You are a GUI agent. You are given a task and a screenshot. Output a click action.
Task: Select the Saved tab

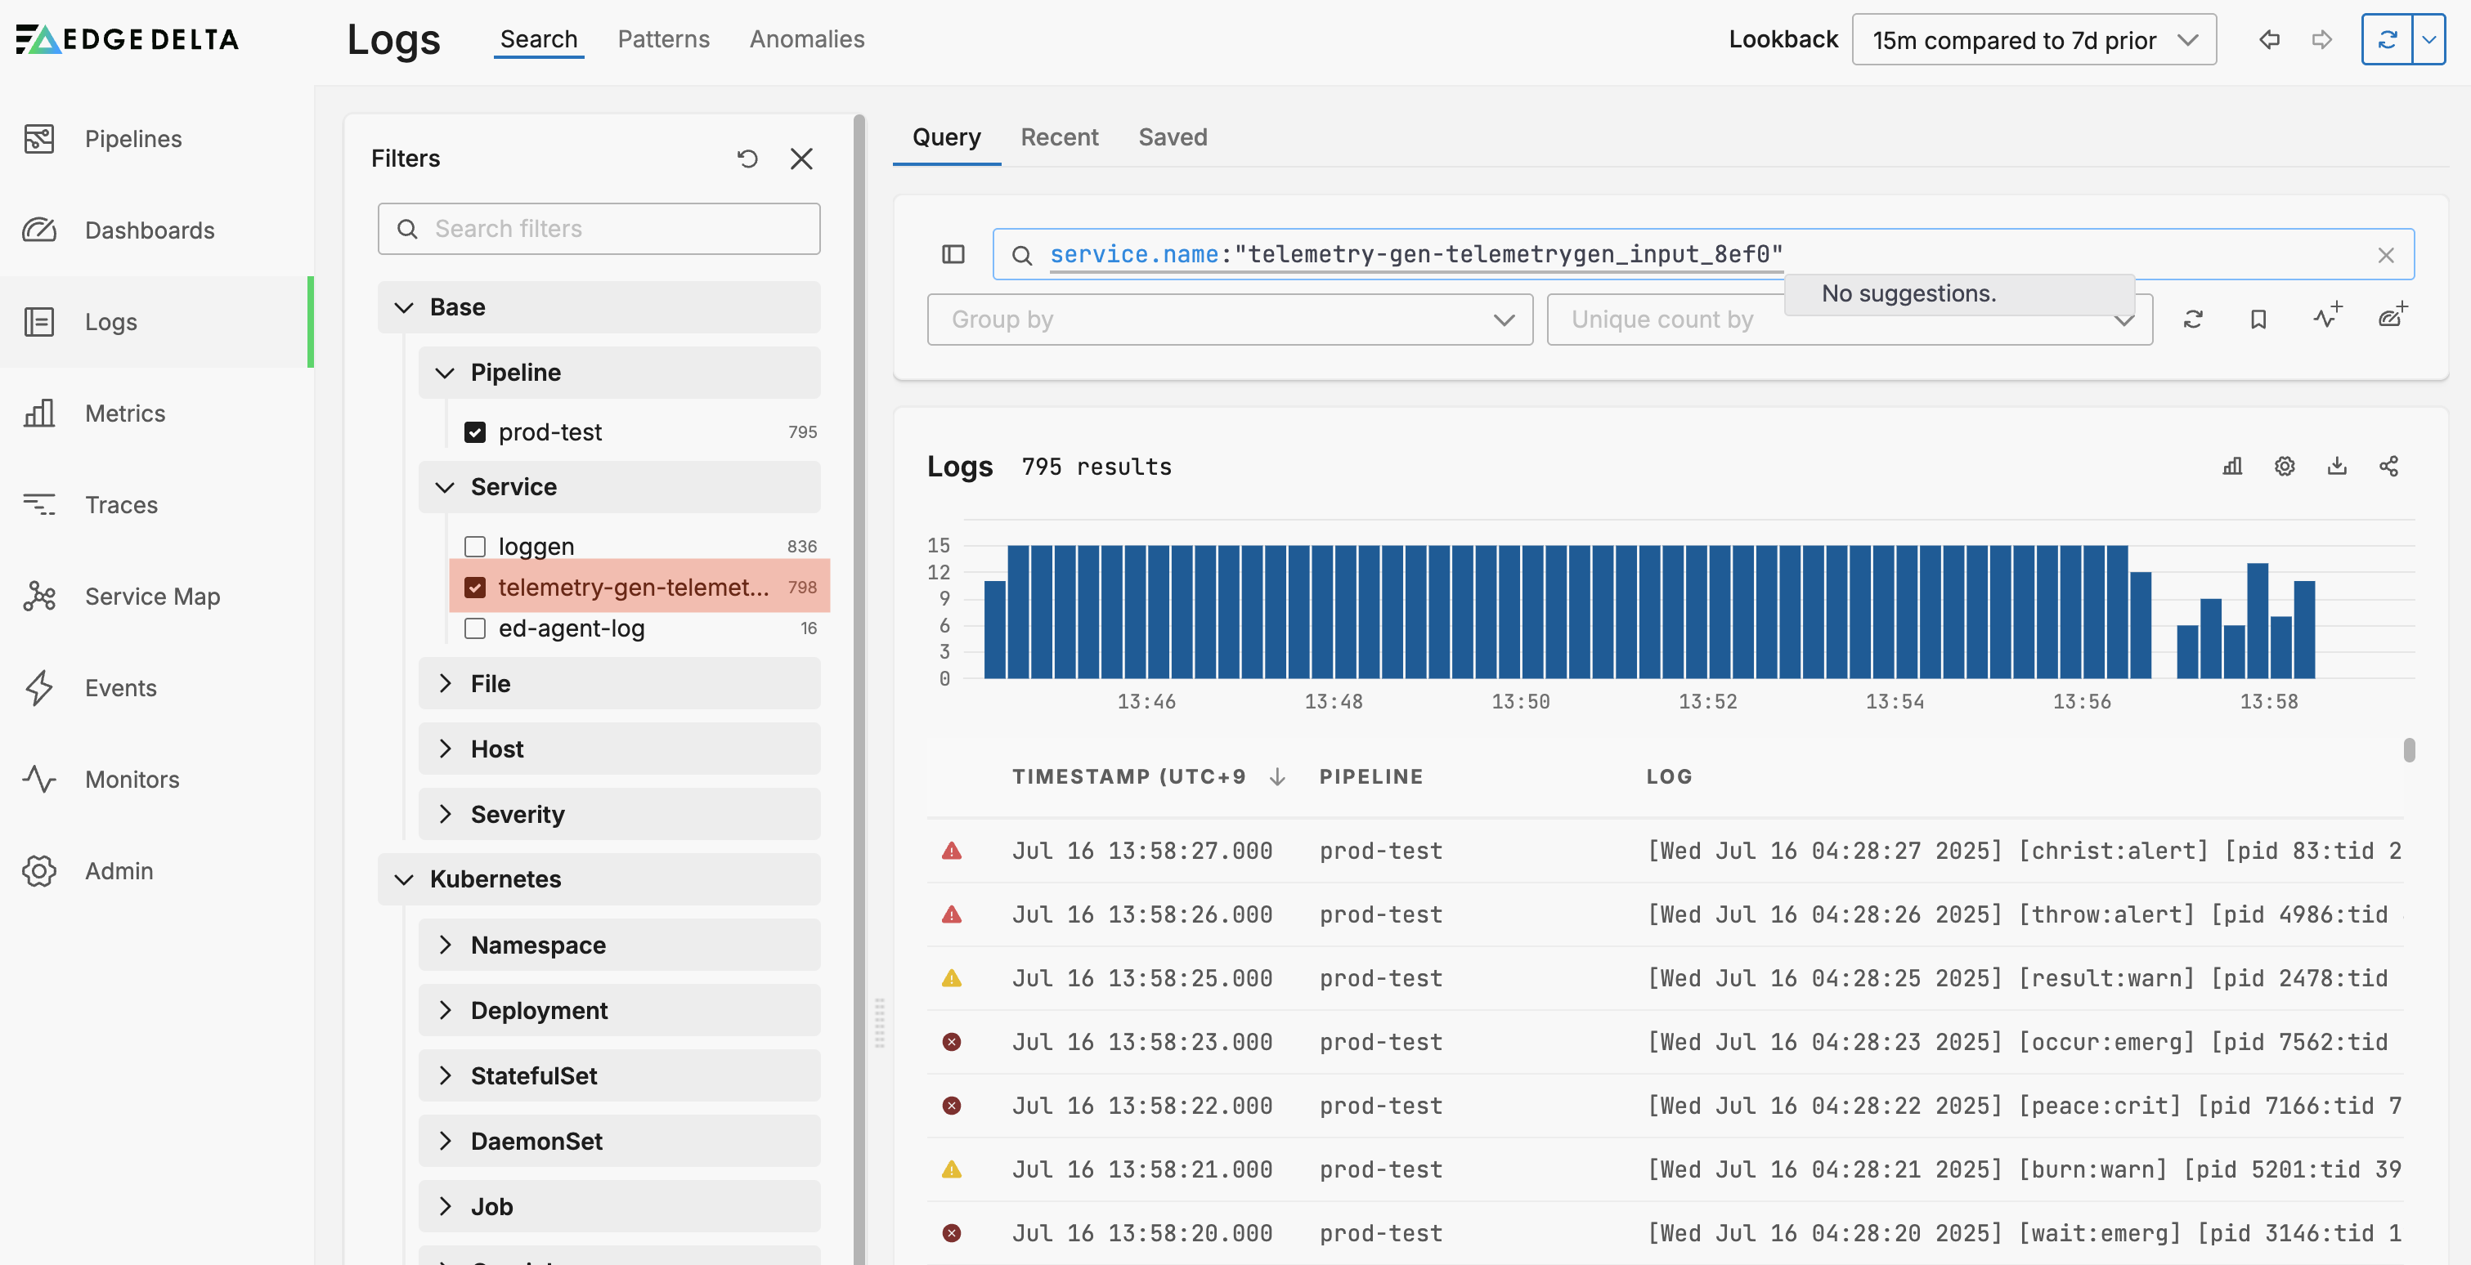1173,137
